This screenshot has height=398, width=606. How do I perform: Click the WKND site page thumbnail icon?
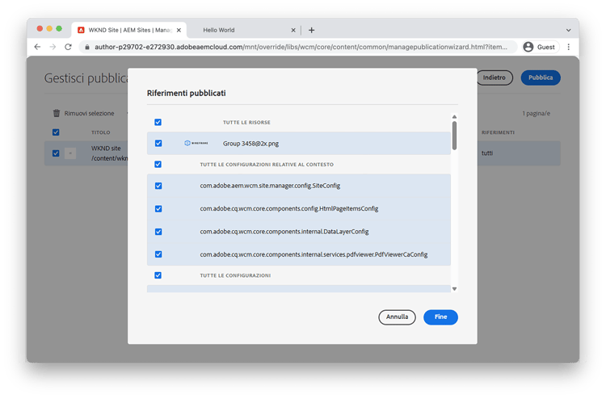click(x=70, y=153)
